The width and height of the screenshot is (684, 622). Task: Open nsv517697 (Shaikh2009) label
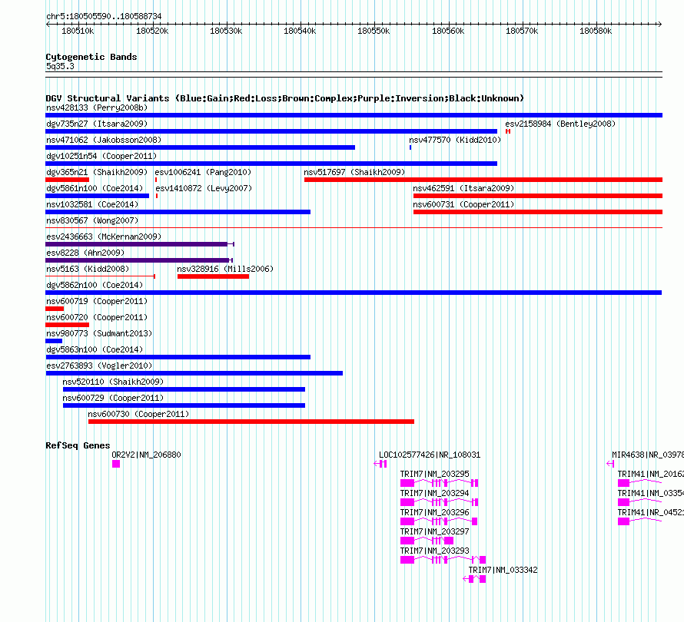tap(354, 172)
